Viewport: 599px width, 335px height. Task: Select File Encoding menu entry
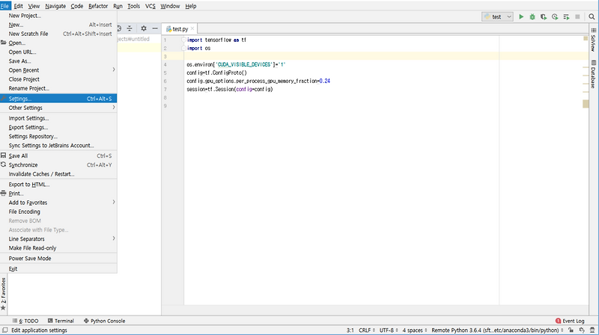point(58,212)
